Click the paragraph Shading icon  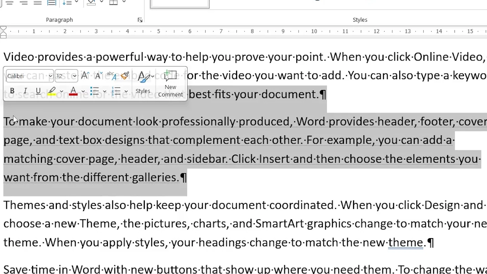point(91,2)
